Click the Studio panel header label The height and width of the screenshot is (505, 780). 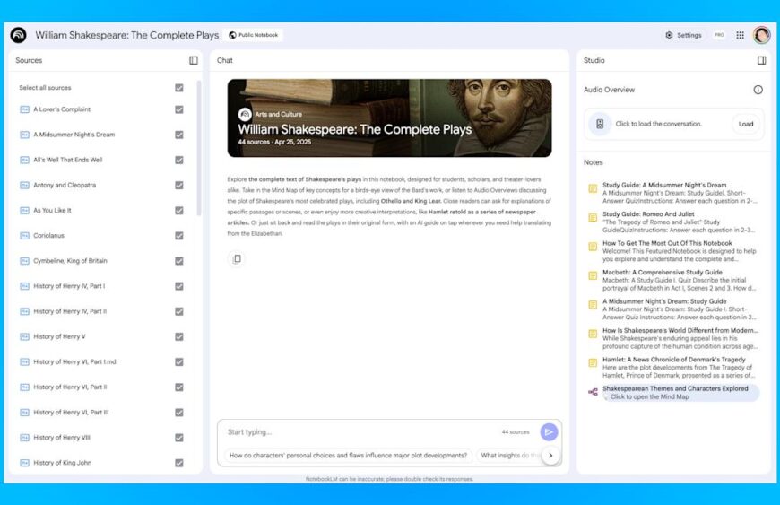(594, 60)
